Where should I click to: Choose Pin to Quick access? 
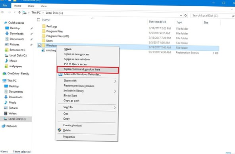coord(76,64)
